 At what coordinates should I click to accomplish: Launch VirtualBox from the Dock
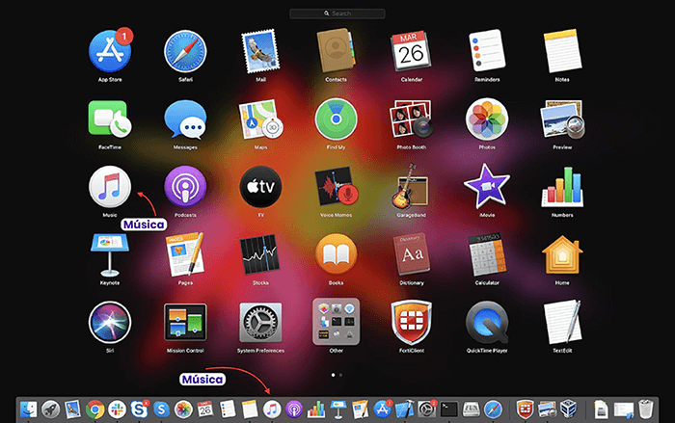569,410
